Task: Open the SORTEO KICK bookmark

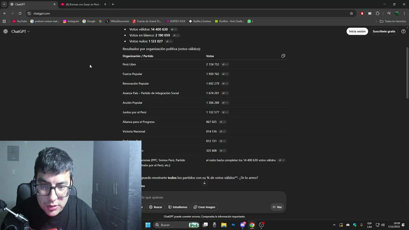Action: tap(175, 21)
